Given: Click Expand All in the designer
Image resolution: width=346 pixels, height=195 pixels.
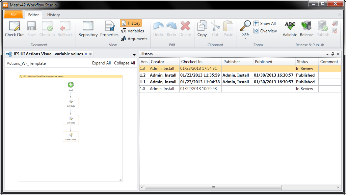Looking at the screenshot, I should (x=102, y=63).
